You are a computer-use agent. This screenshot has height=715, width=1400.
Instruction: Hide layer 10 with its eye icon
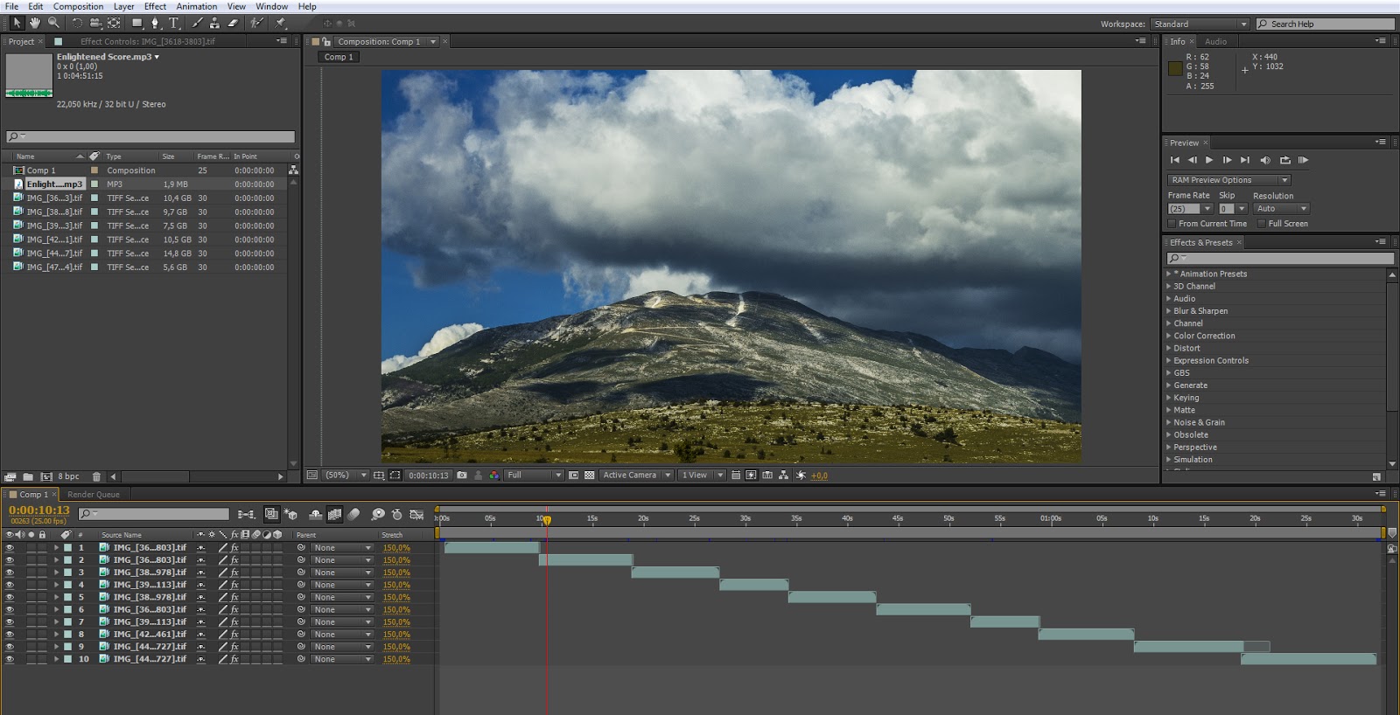pos(10,660)
